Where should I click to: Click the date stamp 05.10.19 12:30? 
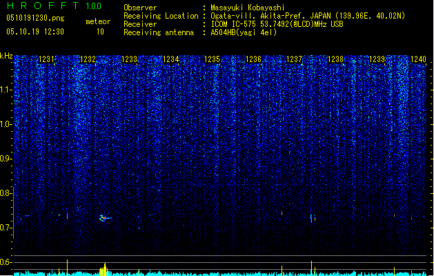click(35, 32)
